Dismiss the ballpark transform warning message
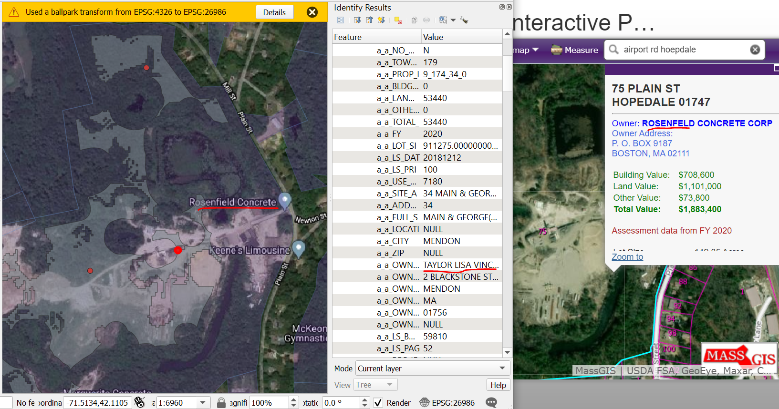Screen dimensions: 779x409 coord(312,12)
